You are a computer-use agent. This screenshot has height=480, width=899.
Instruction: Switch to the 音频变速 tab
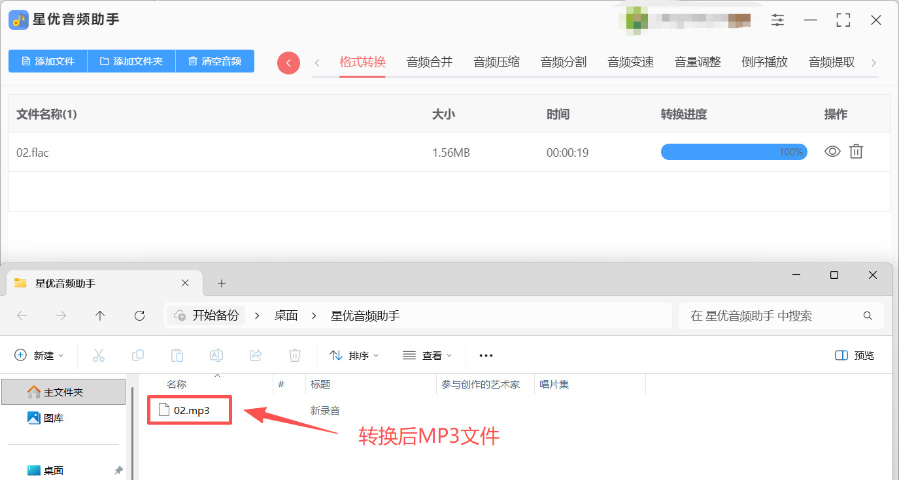click(630, 62)
